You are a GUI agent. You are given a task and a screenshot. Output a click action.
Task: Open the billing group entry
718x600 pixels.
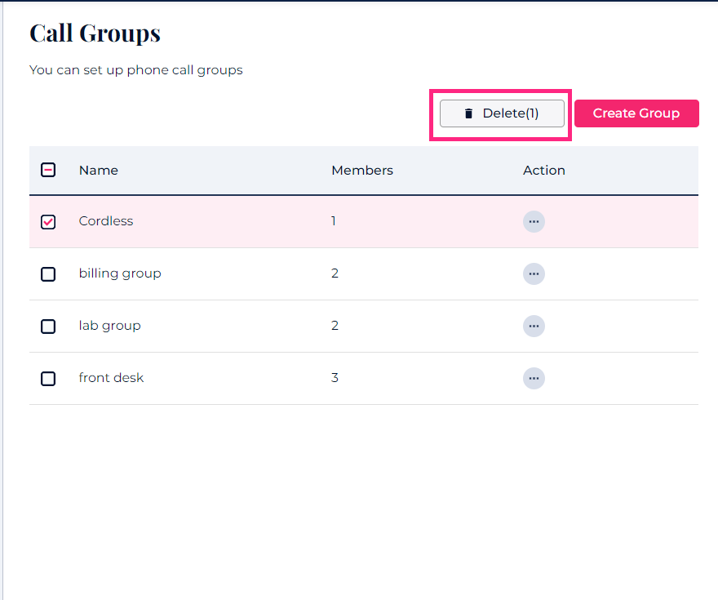click(x=120, y=273)
